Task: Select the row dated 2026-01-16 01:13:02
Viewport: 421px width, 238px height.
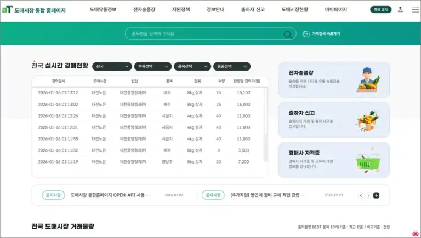Action: click(x=147, y=105)
